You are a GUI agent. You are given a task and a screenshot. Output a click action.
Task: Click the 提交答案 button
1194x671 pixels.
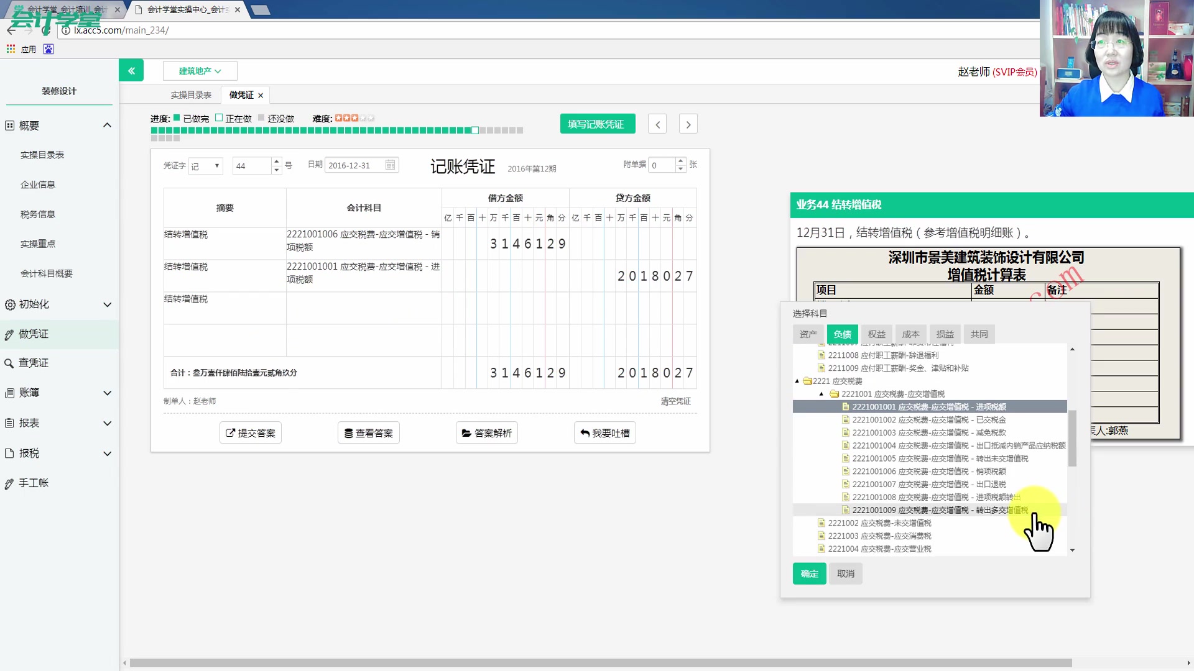pos(251,433)
